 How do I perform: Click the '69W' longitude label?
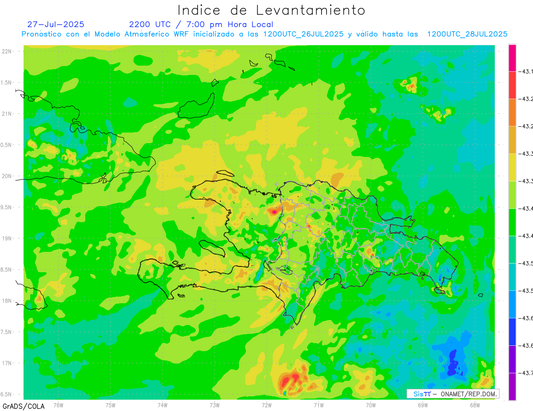pos(423,405)
